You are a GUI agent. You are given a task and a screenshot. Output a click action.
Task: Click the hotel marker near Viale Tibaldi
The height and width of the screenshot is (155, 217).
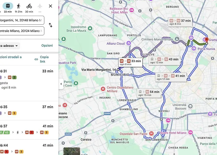168,120
